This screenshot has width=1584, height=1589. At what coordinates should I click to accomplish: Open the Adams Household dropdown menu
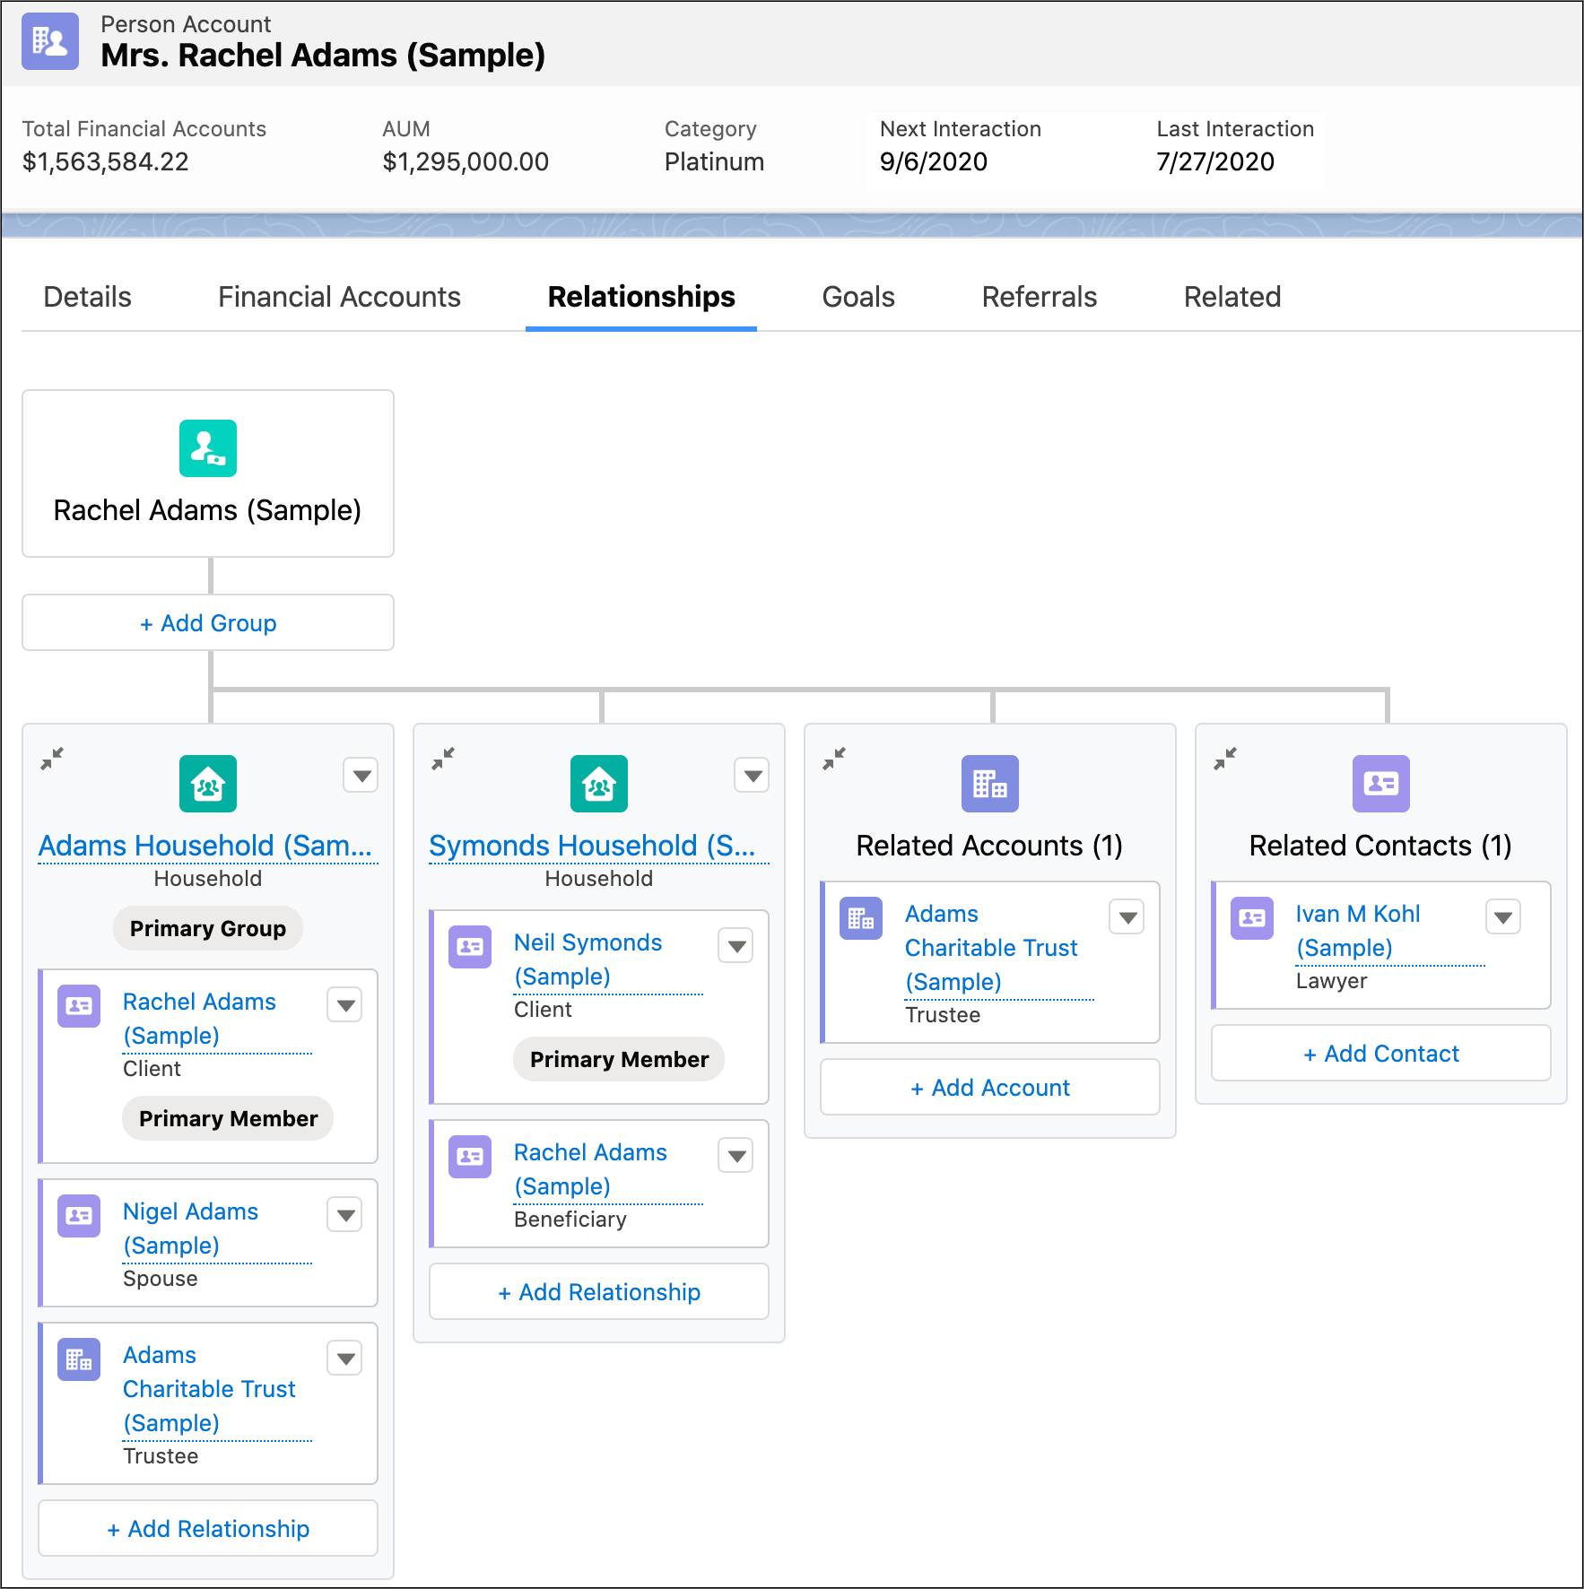(x=361, y=776)
